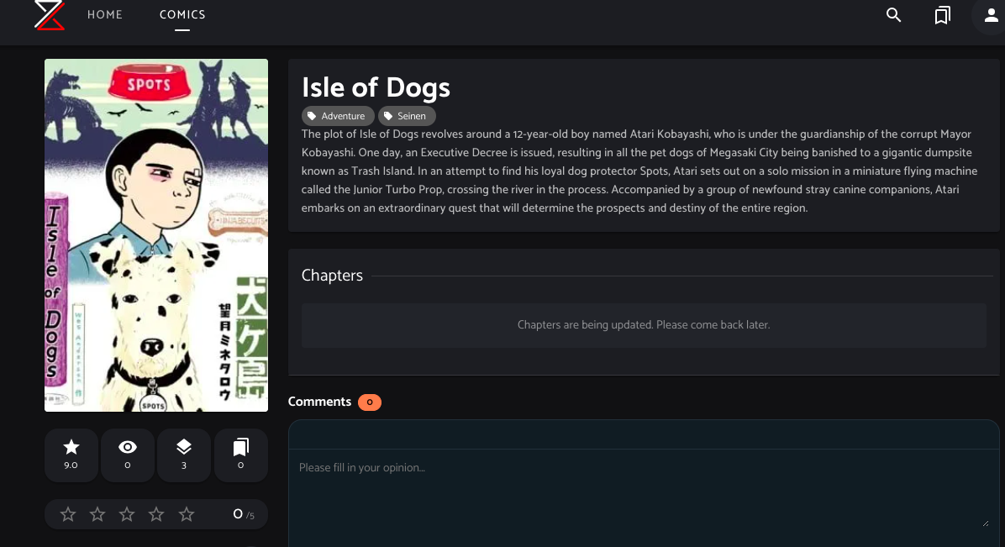
Task: Click the star rating stat showing 9.0
Action: 71,455
